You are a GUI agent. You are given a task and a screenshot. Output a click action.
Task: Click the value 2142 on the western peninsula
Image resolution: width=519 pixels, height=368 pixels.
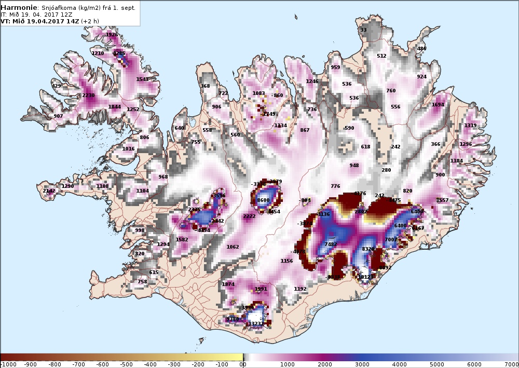click(x=49, y=190)
